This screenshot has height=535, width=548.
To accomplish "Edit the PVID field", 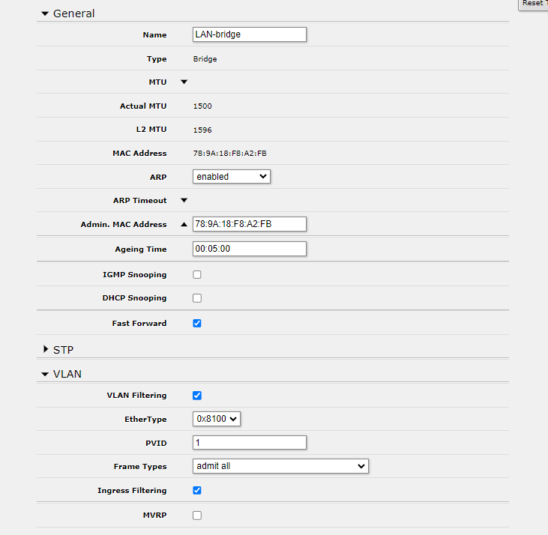I will 250,443.
